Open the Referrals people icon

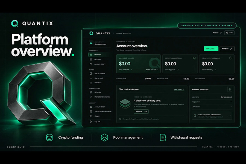(x=91, y=92)
